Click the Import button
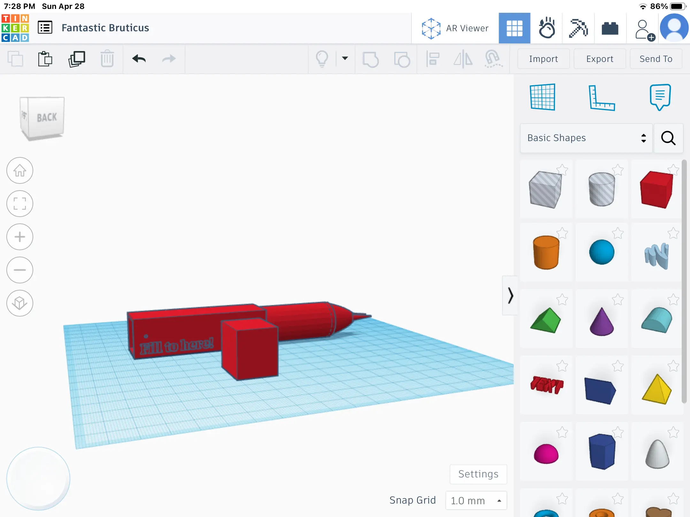This screenshot has width=690, height=517. [x=543, y=59]
